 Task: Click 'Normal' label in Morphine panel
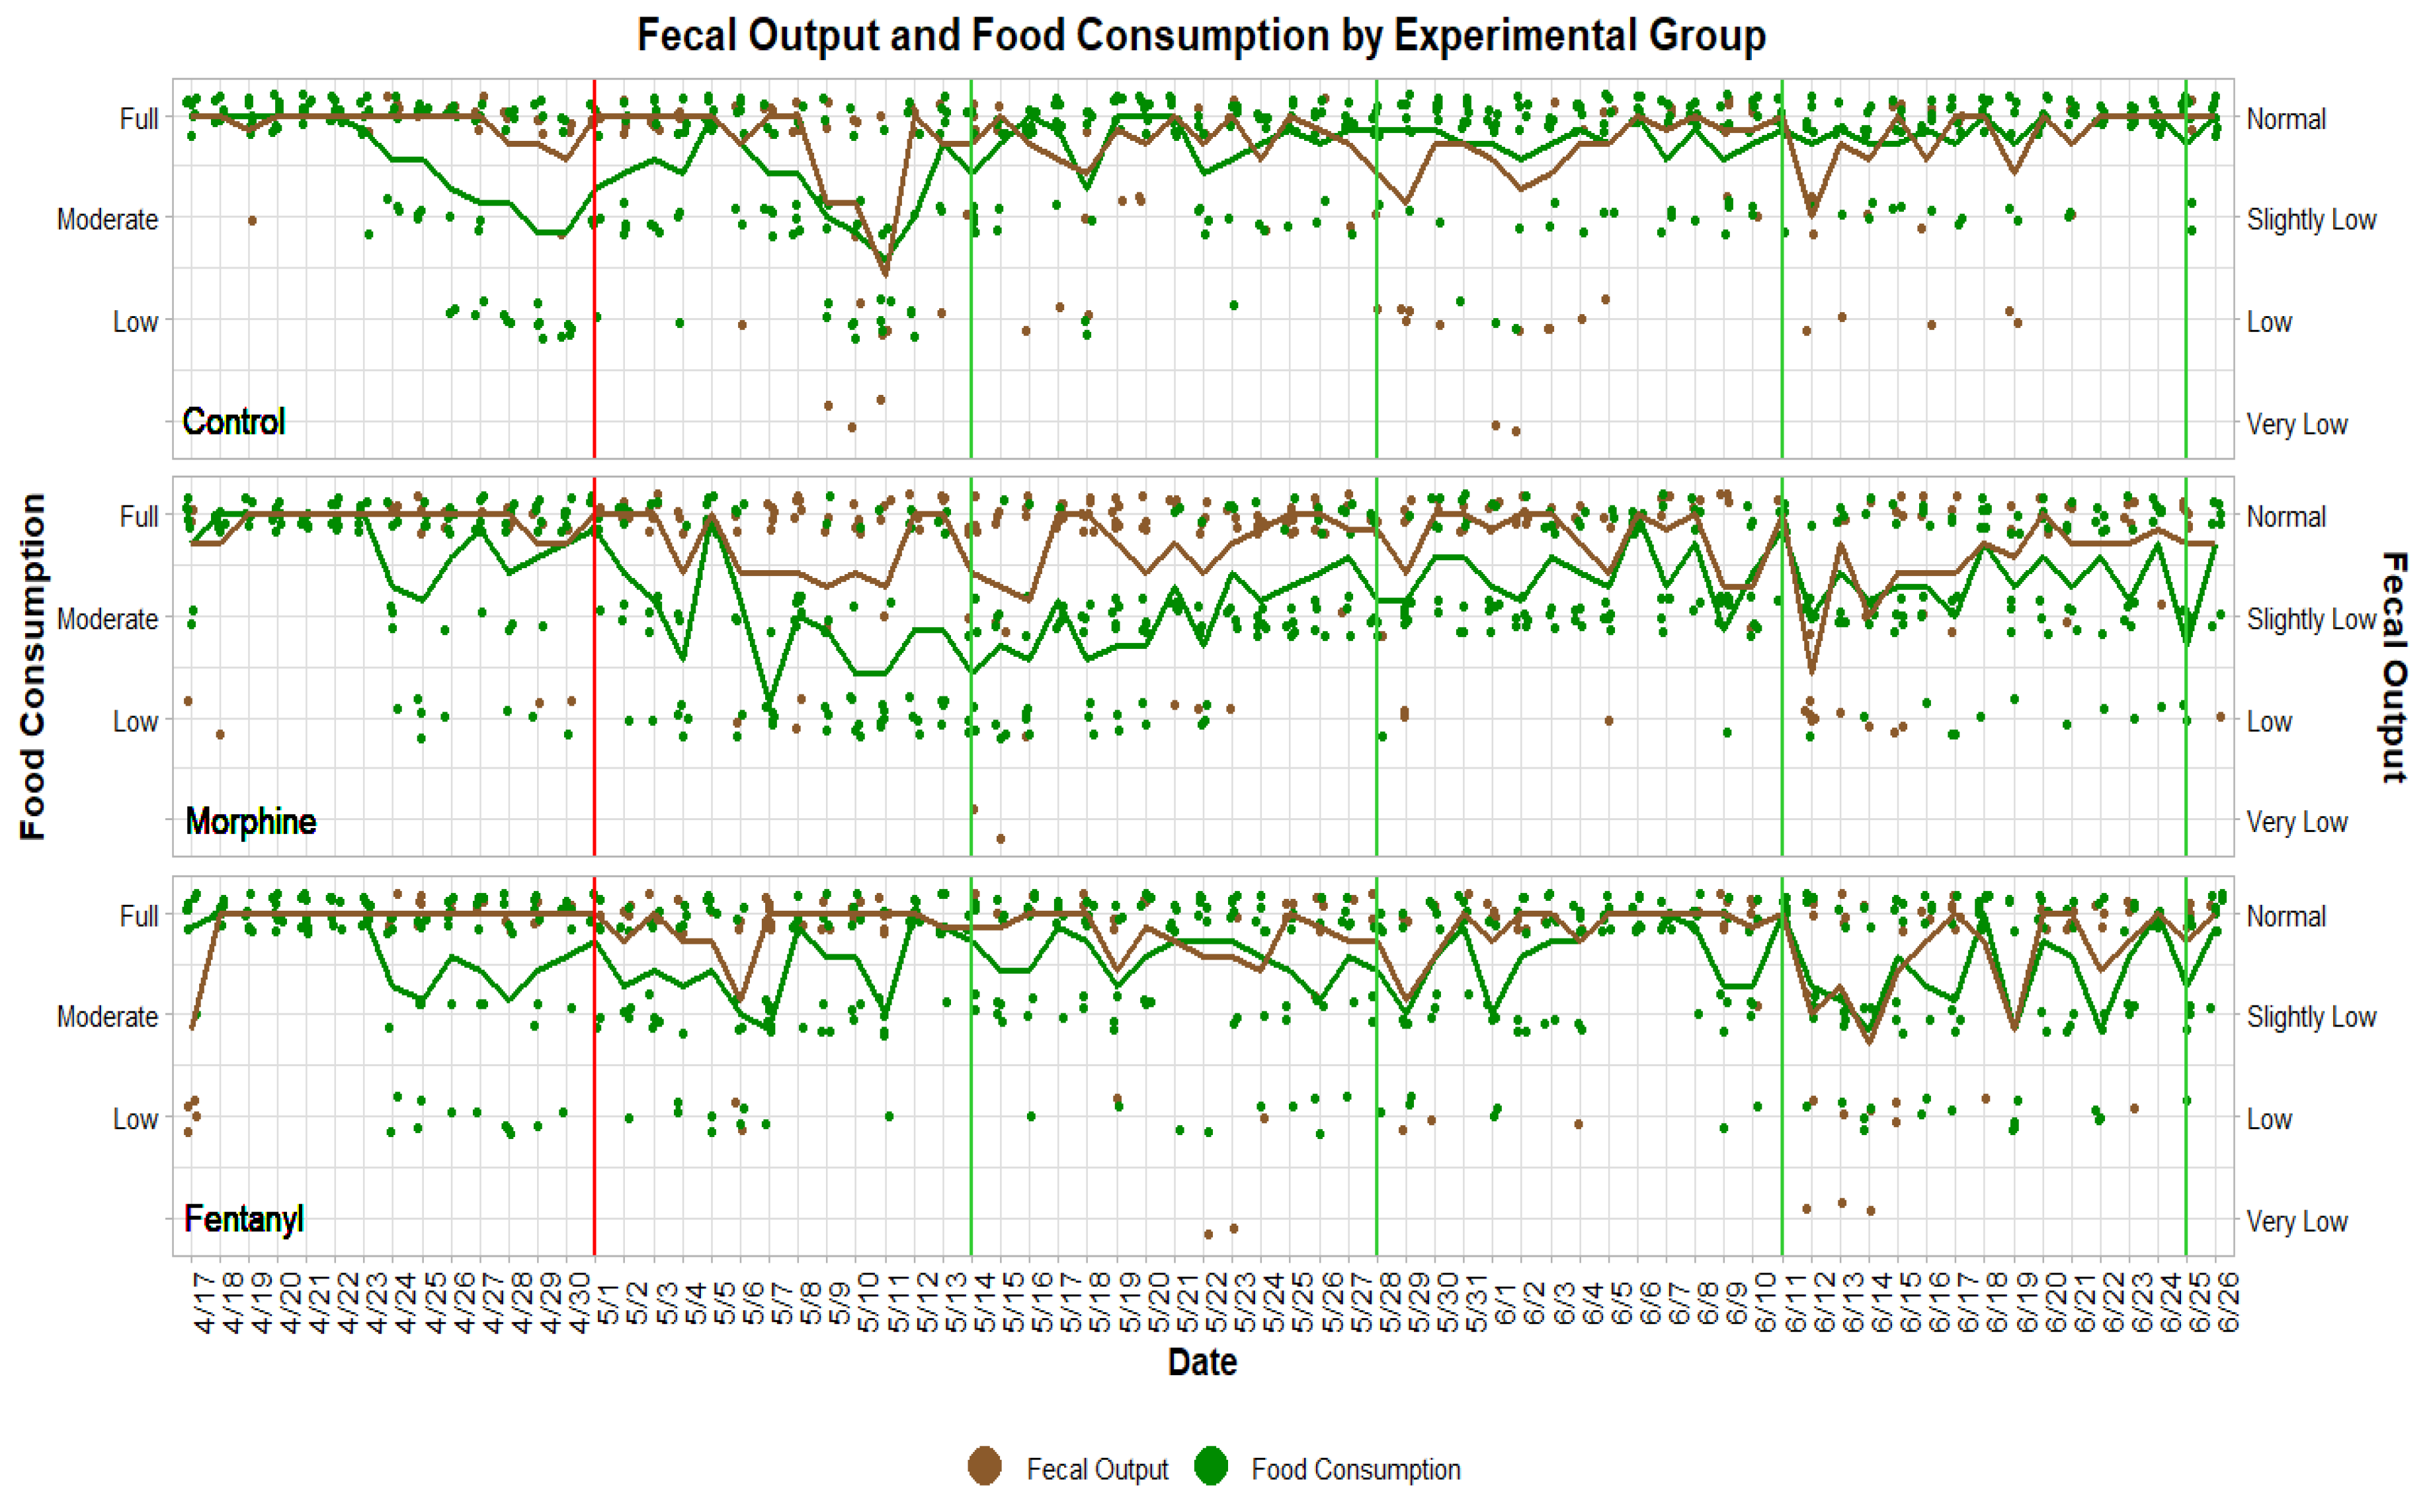click(2285, 517)
